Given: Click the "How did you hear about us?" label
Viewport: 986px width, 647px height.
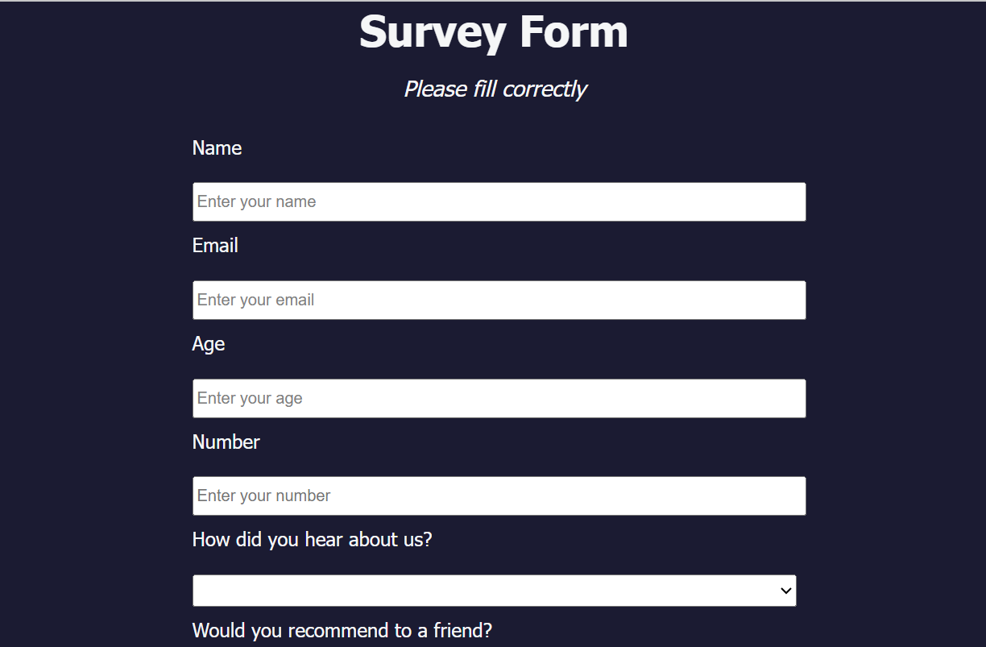Looking at the screenshot, I should [312, 540].
